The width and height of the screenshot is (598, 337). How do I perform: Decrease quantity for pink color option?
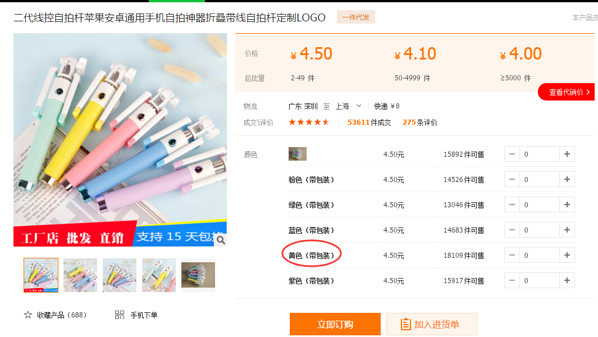click(x=512, y=179)
